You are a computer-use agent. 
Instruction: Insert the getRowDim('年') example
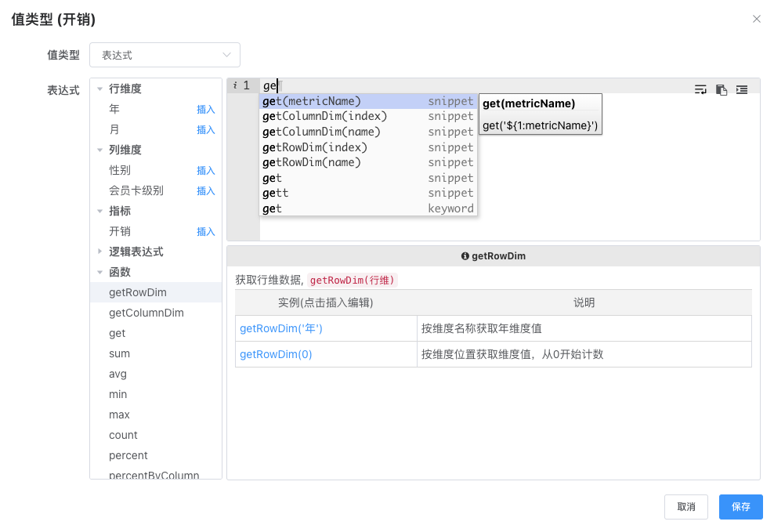[281, 329]
